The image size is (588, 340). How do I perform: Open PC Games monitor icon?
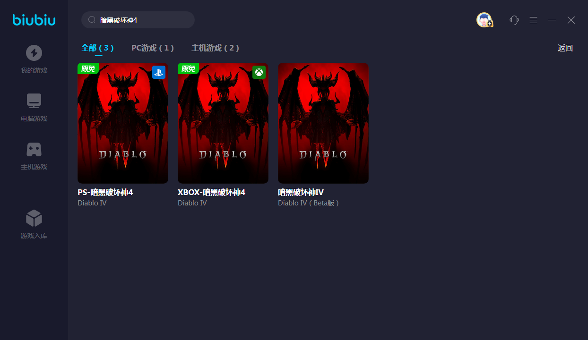34,101
